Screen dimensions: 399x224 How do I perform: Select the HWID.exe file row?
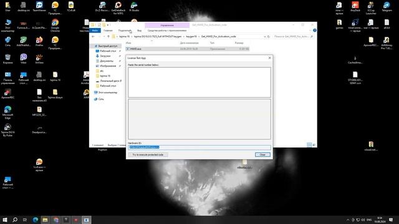[188, 49]
